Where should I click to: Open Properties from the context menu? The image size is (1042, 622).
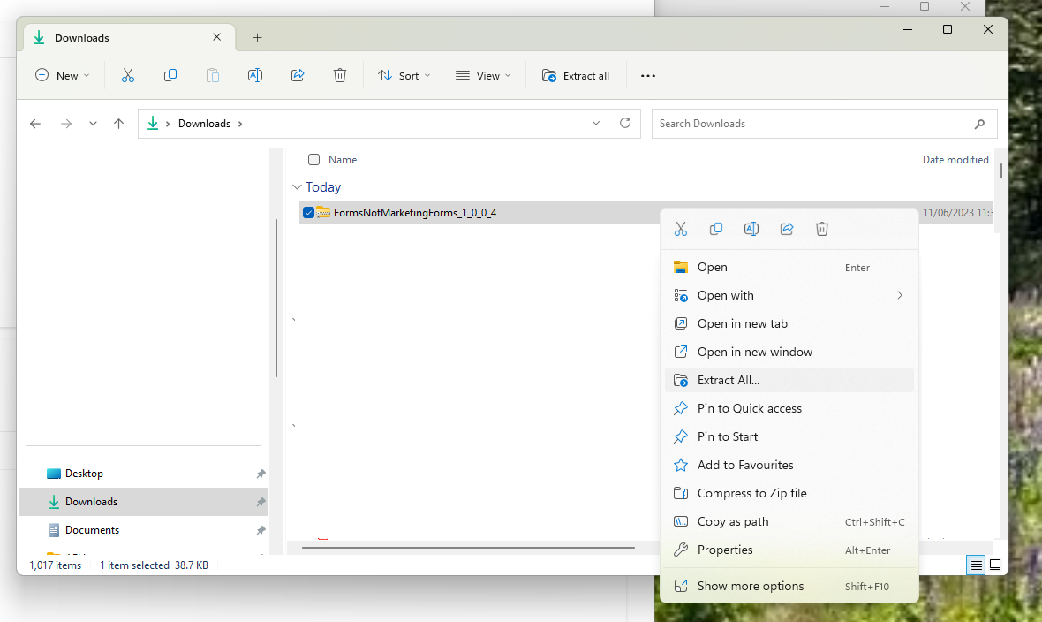(x=789, y=550)
